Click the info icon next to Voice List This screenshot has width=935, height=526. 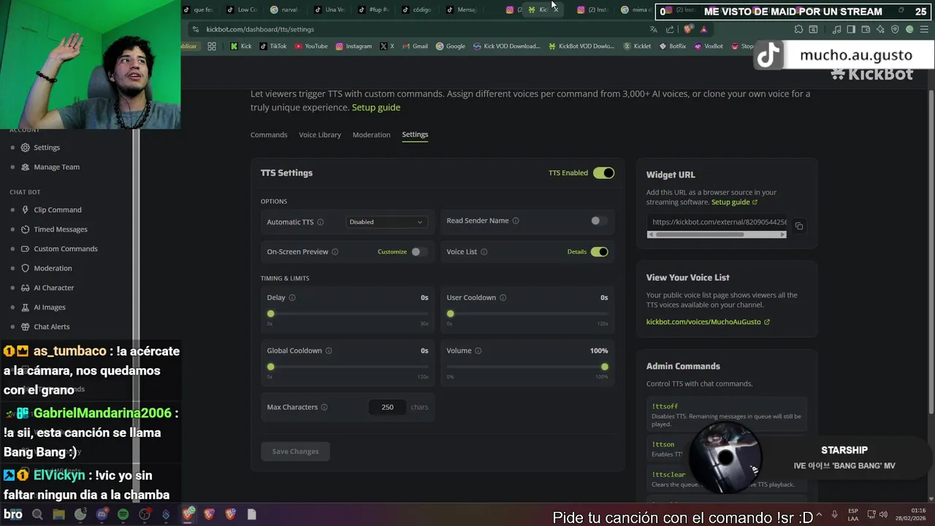484,252
